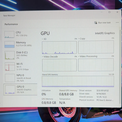Minimize the Task Manager window

pyautogui.click(x=101, y=12)
